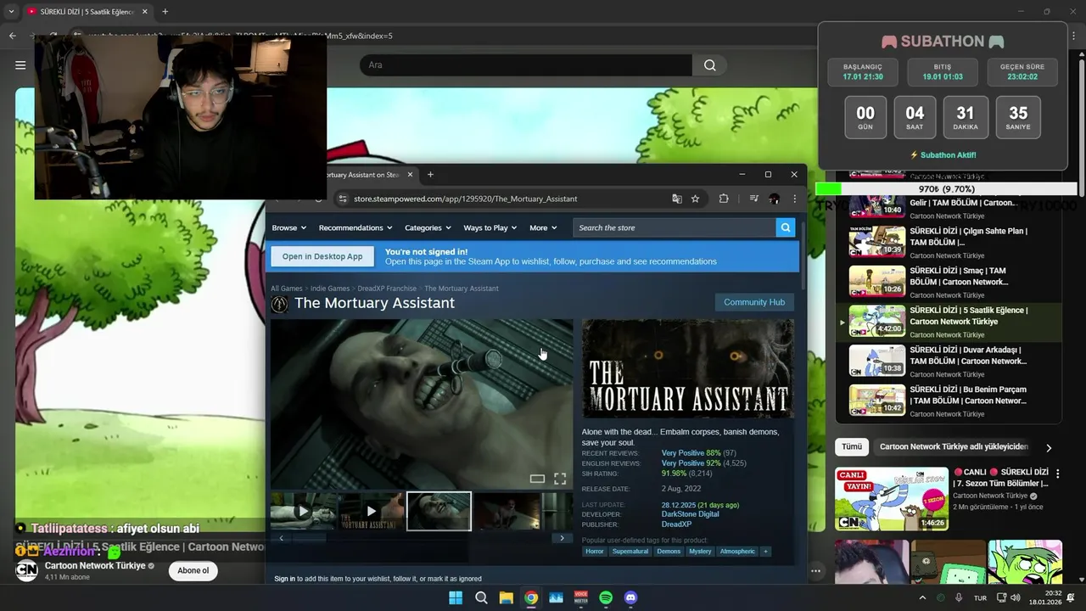Expand the Ways to Play dropdown
This screenshot has width=1086, height=611.
point(490,227)
